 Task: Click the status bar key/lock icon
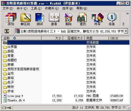coord(9,108)
